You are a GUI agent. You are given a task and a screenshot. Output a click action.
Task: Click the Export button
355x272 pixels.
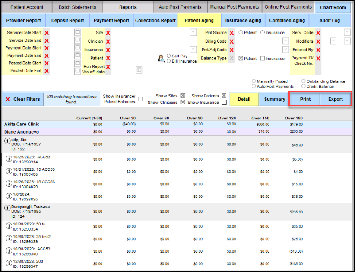335,99
